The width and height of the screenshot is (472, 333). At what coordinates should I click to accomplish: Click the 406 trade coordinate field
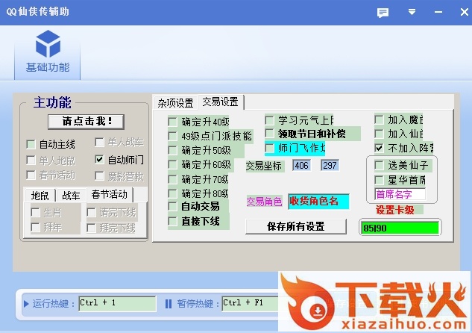302,166
